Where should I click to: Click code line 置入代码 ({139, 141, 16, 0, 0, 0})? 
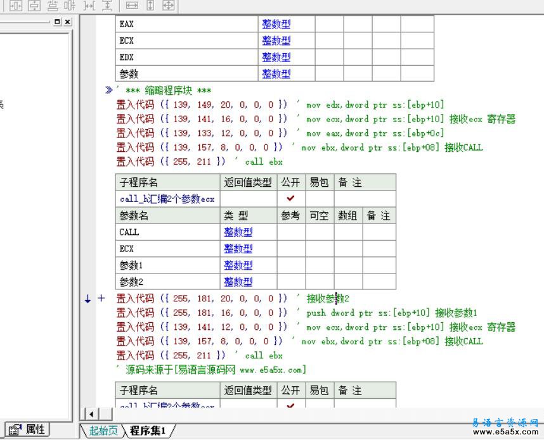coord(202,118)
